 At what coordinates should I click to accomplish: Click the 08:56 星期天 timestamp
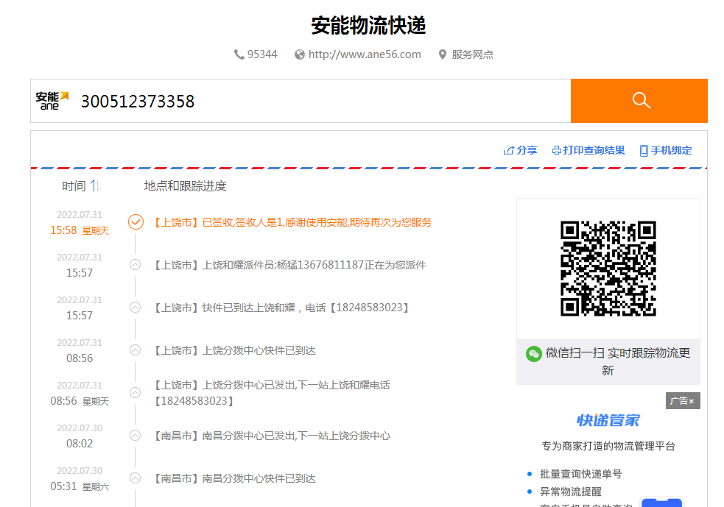[80, 401]
